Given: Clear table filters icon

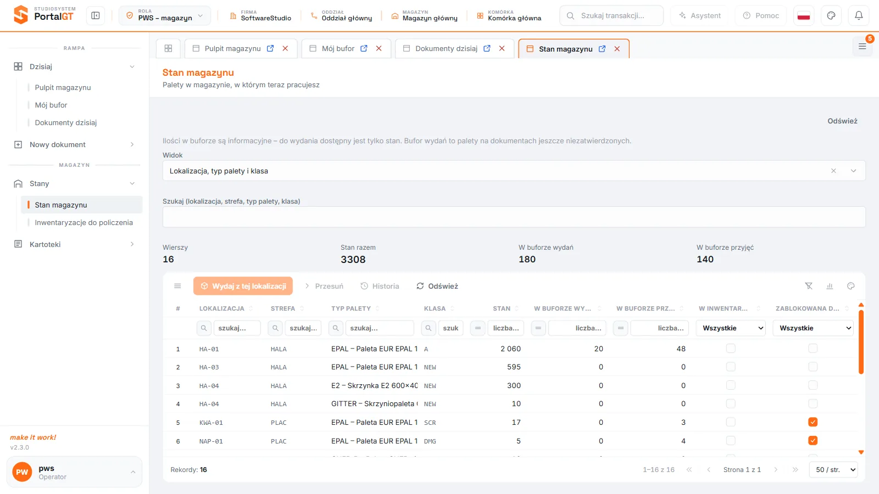Looking at the screenshot, I should click(x=809, y=286).
